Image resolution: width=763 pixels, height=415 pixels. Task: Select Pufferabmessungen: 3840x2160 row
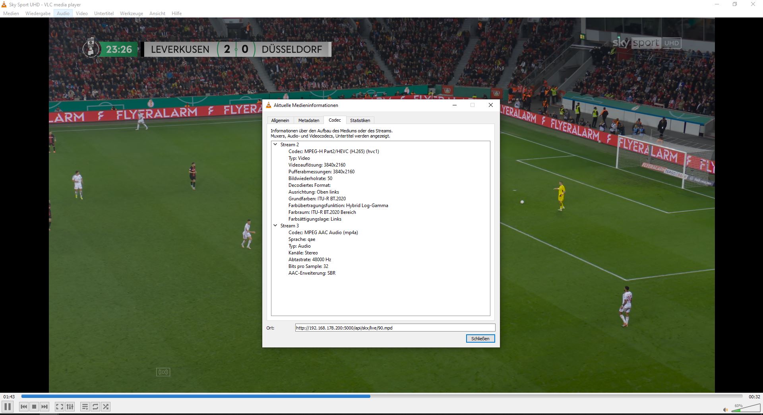321,172
